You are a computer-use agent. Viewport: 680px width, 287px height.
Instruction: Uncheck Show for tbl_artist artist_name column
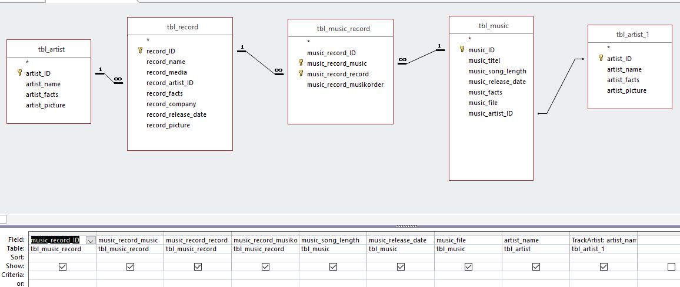coord(536,266)
